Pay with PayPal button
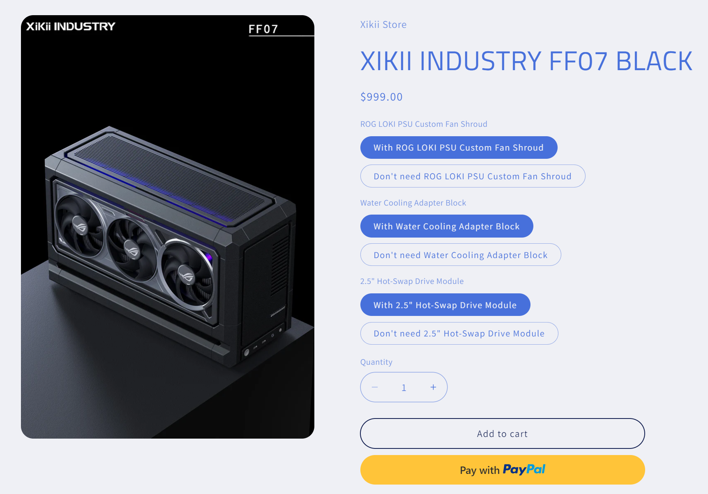Screen dimensions: 708x494 (502, 470)
